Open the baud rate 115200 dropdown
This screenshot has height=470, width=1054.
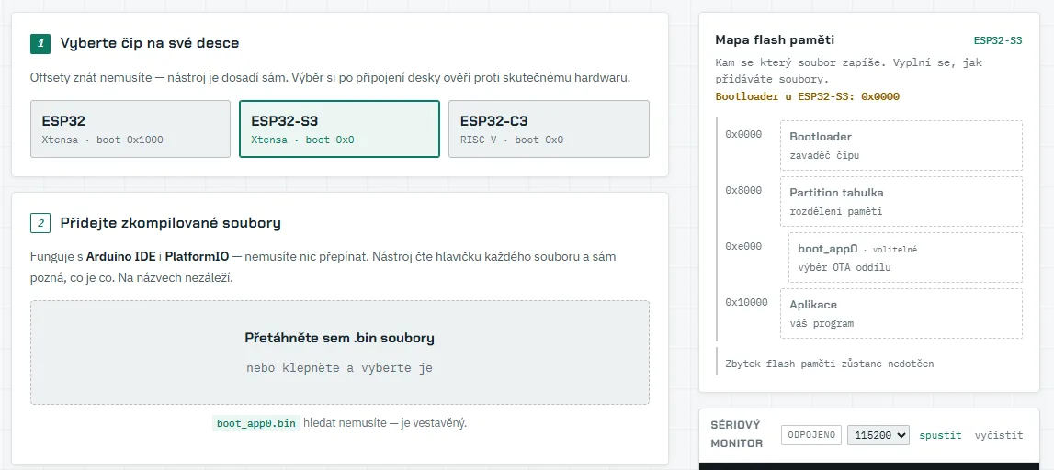[x=878, y=435]
